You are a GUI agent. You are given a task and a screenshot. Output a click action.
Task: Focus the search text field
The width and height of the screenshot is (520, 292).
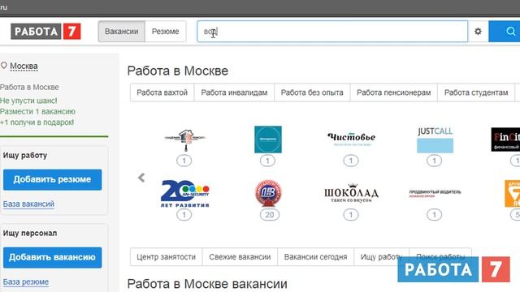pos(332,32)
